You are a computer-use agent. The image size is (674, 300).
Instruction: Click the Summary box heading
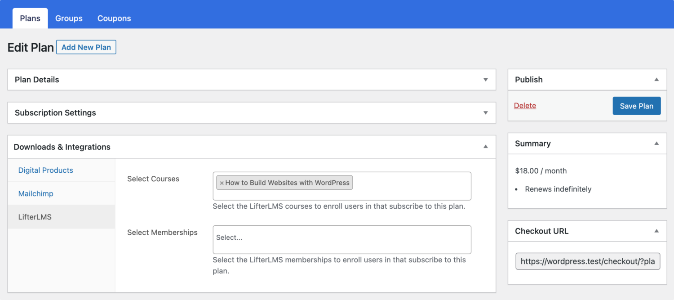(x=533, y=143)
